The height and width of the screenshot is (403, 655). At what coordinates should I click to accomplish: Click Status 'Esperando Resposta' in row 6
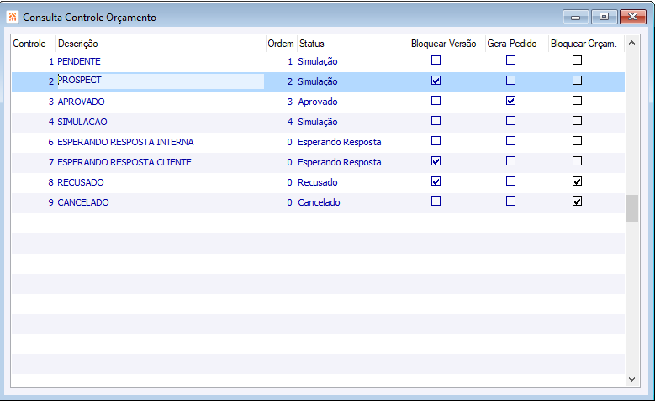point(339,142)
